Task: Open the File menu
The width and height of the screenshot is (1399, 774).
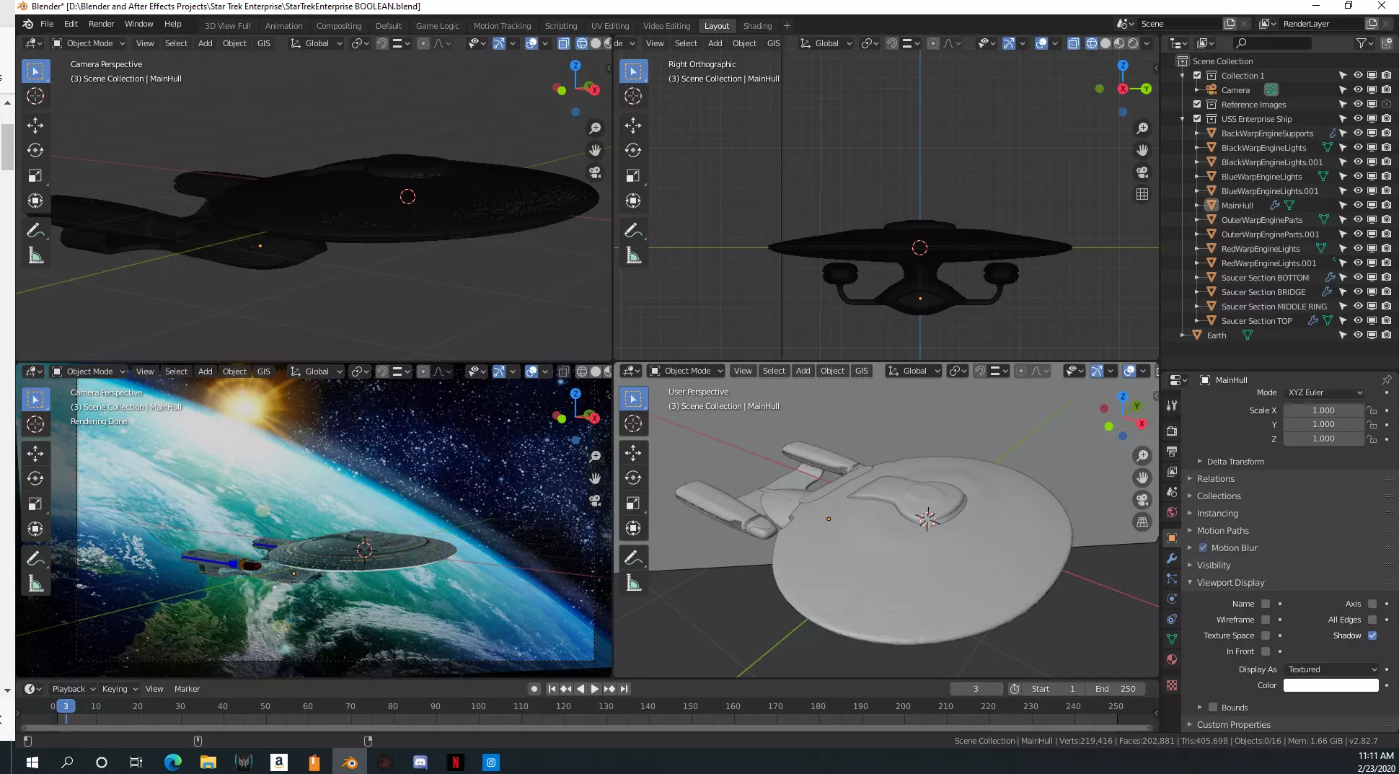Action: [x=47, y=24]
